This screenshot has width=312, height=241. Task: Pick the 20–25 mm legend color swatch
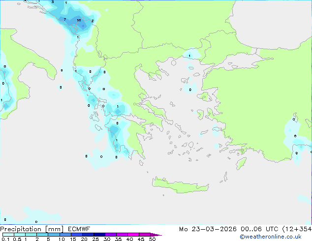[x=88, y=235]
